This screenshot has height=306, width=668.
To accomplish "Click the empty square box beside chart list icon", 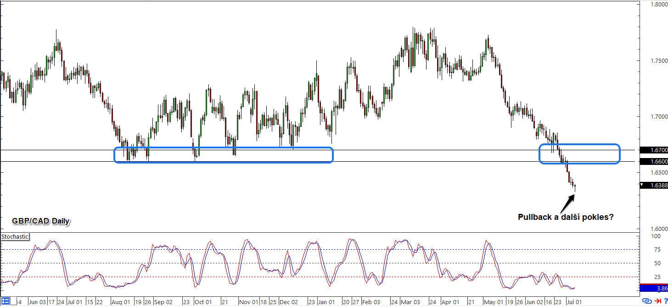I will [x=14, y=301].
